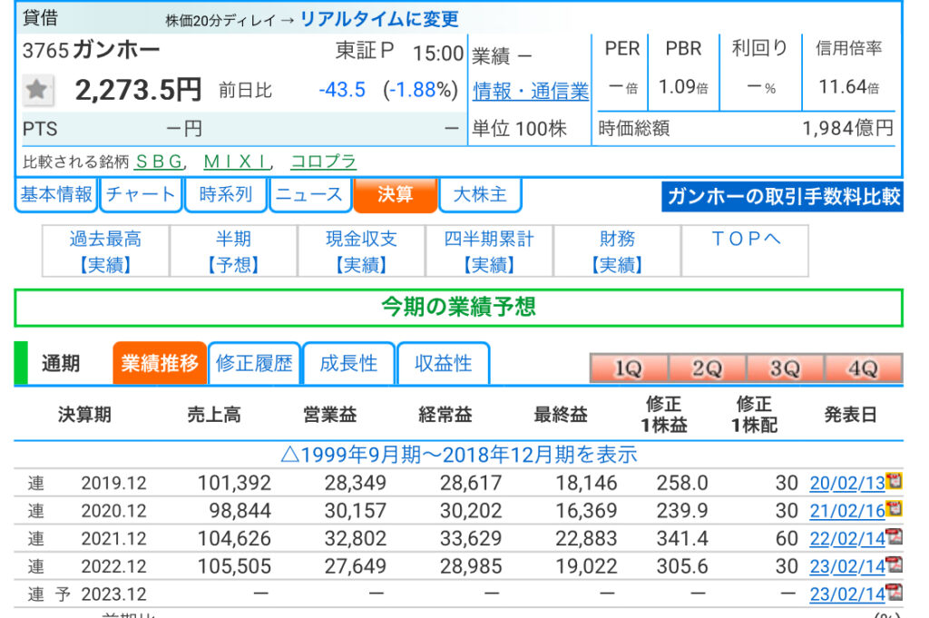Screen dimensions: 929x618
Task: Jump to 半期【予想】 section
Action: (233, 251)
